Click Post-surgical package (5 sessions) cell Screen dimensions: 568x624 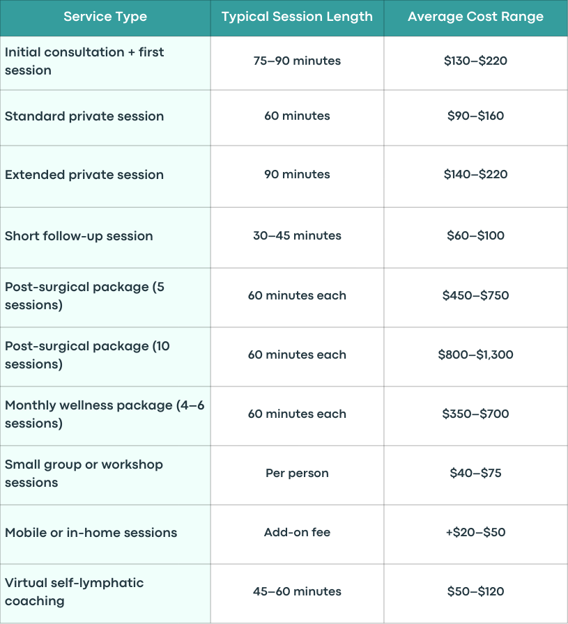tap(105, 297)
